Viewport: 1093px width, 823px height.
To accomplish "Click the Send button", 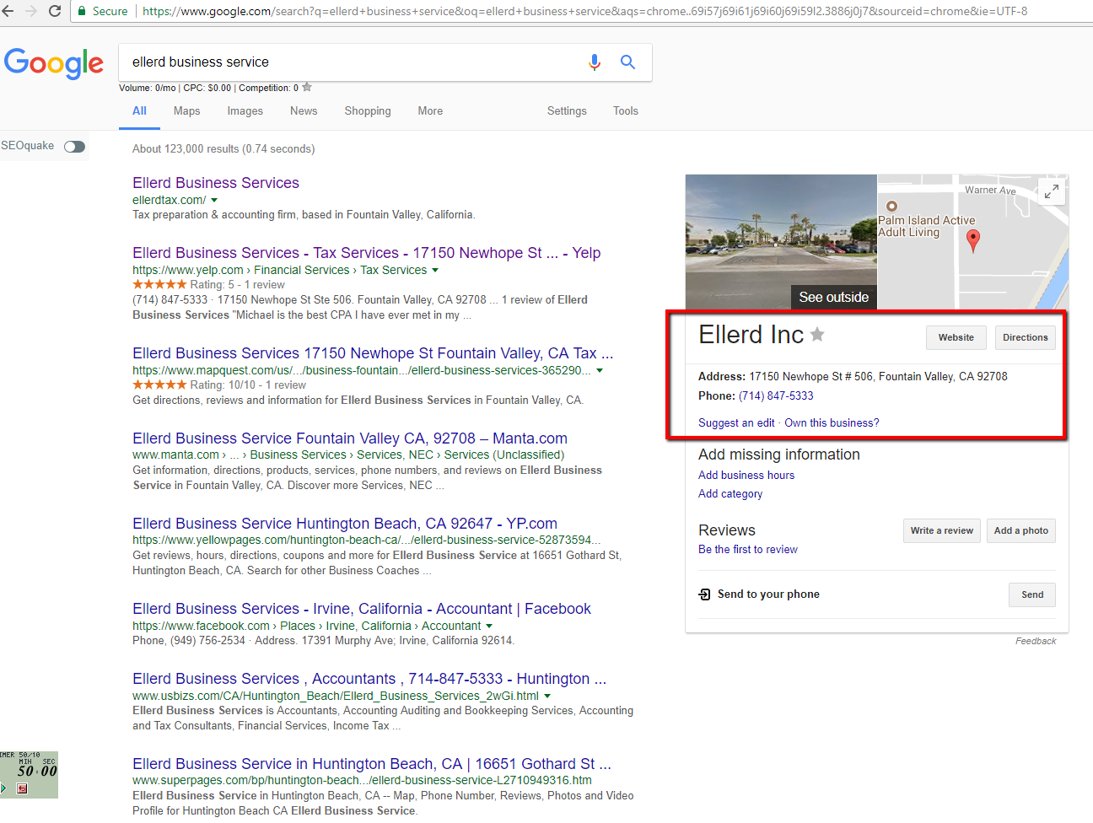I will point(1032,594).
